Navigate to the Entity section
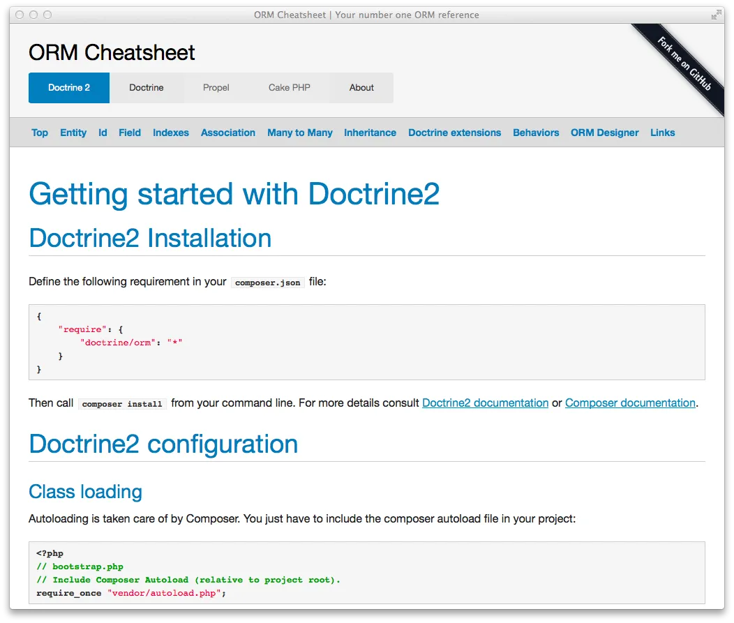734x623 pixels. 73,133
